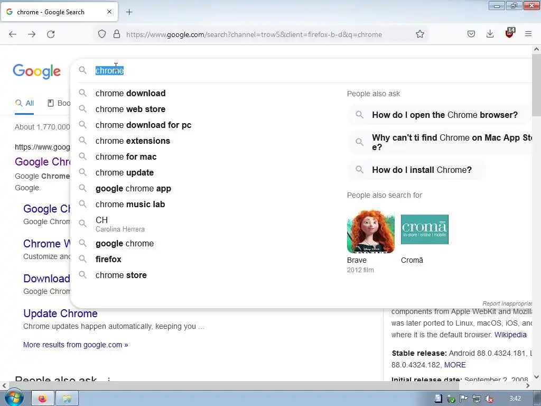Click Report inappropriate predictions link
The width and height of the screenshot is (541, 406).
coord(507,303)
